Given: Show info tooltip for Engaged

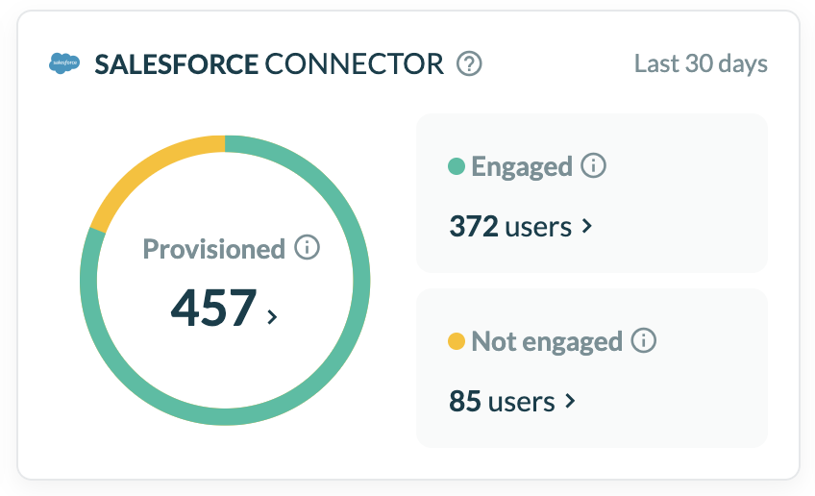Looking at the screenshot, I should tap(593, 165).
